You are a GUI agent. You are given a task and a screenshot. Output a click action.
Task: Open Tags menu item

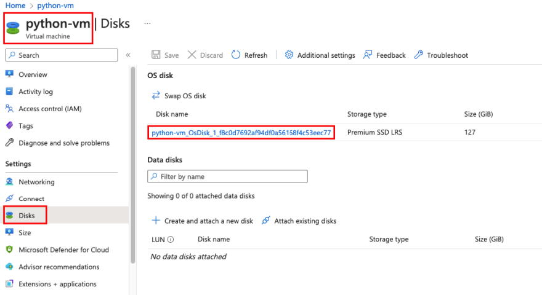pyautogui.click(x=26, y=126)
